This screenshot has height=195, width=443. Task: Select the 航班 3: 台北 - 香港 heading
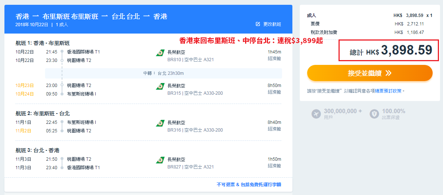(37, 150)
